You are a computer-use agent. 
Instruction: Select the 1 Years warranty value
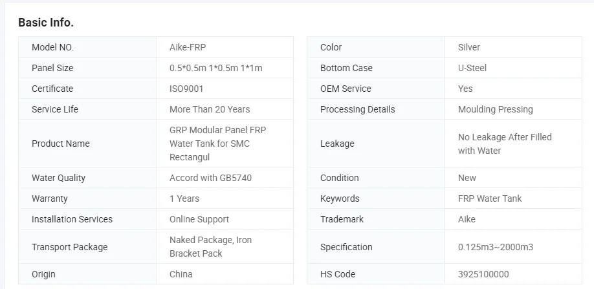coord(184,198)
